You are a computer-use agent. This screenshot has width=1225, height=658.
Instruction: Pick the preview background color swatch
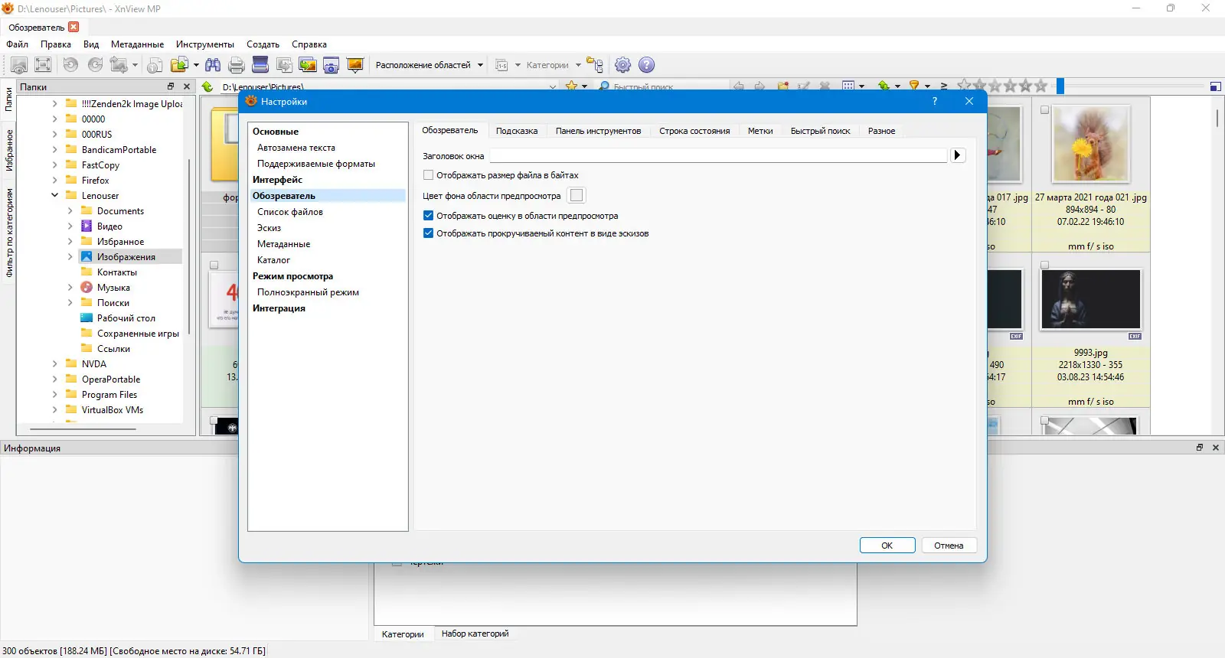[577, 196]
